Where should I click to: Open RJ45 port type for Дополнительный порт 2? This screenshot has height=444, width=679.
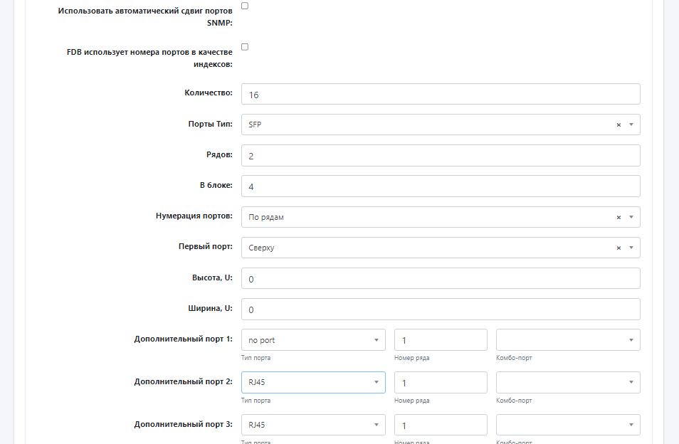313,383
